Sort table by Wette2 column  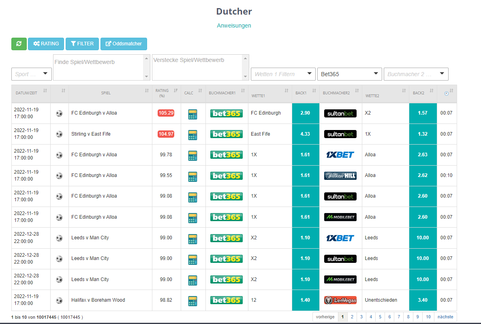click(385, 94)
